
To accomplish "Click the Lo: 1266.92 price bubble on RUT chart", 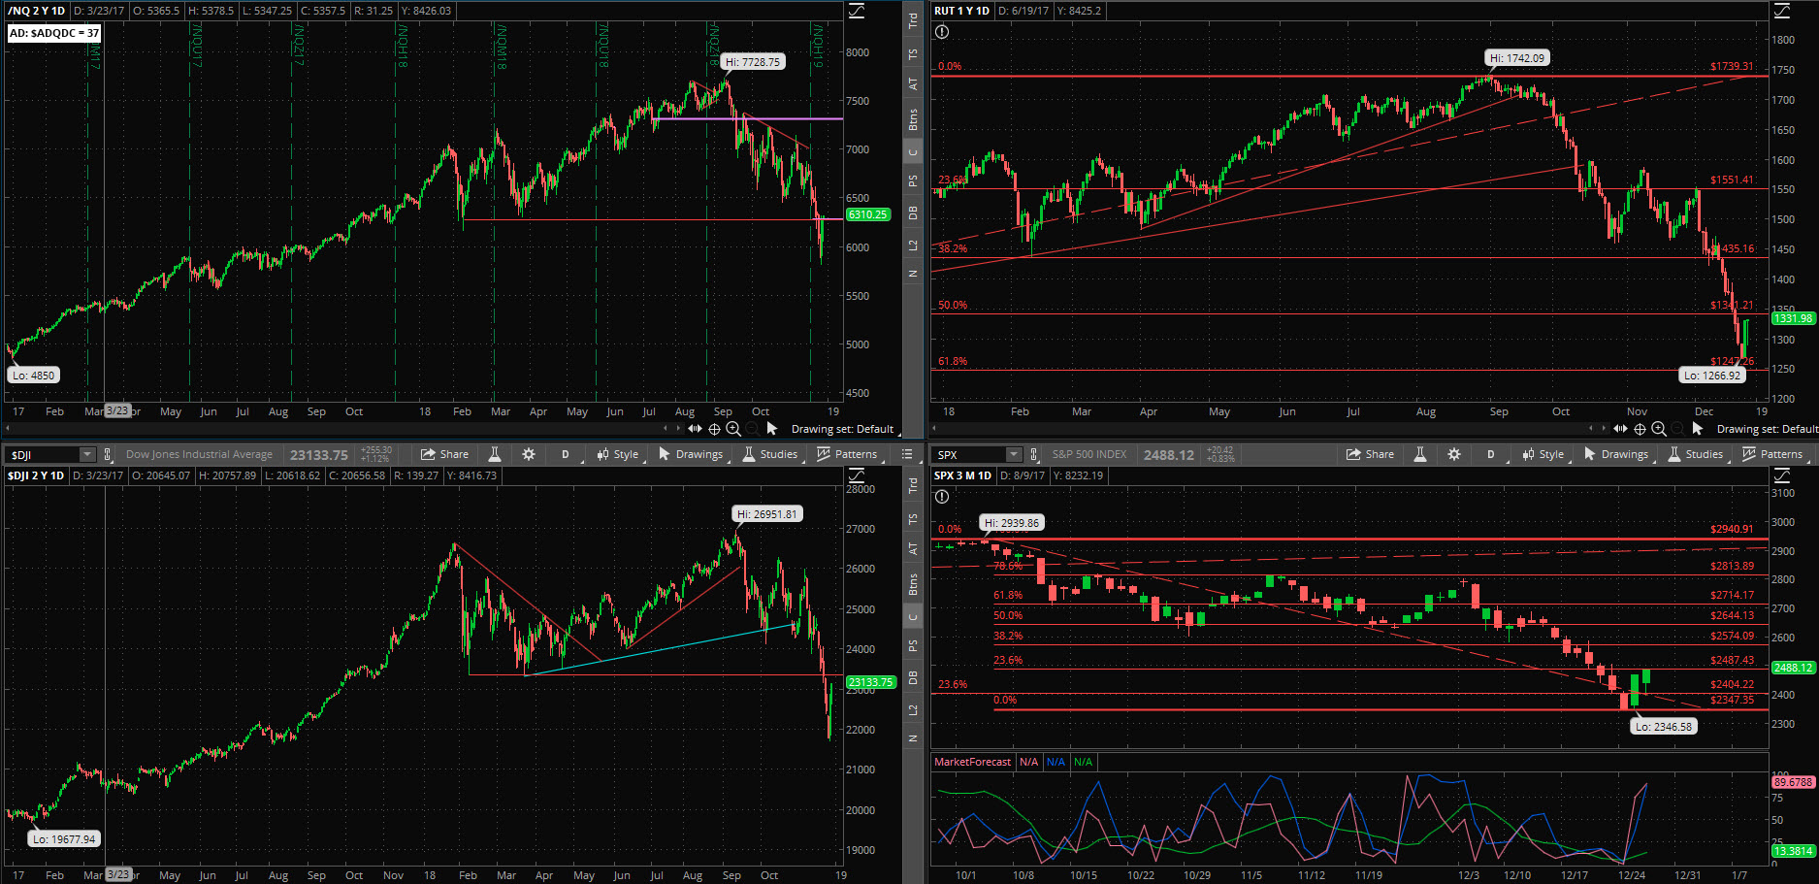I will tap(1712, 375).
